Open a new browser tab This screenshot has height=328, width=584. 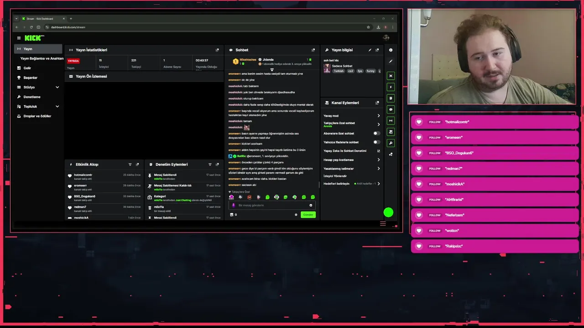71,19
